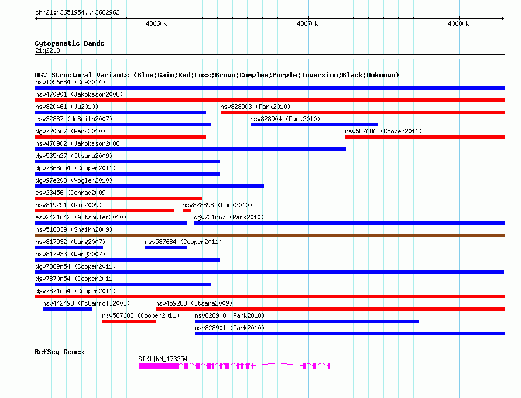Image resolution: width=521 pixels, height=398 pixels.
Task: Click the RefSeq Genes track title
Action: 59,352
